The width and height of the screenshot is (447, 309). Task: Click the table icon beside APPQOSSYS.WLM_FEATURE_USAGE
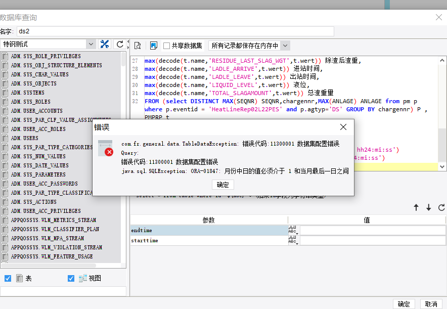(5, 256)
